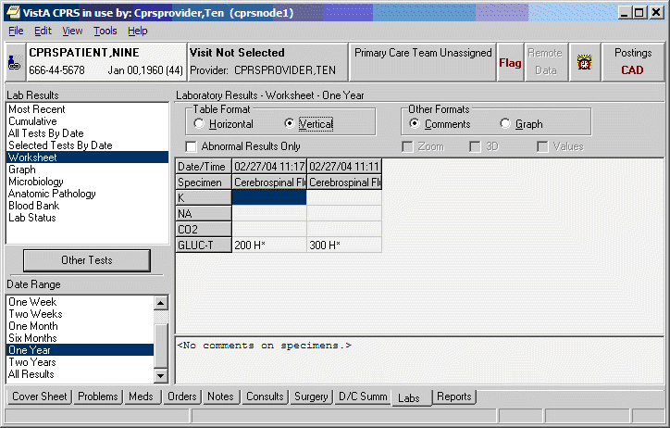
Task: Switch to the Reports tab
Action: 453,397
